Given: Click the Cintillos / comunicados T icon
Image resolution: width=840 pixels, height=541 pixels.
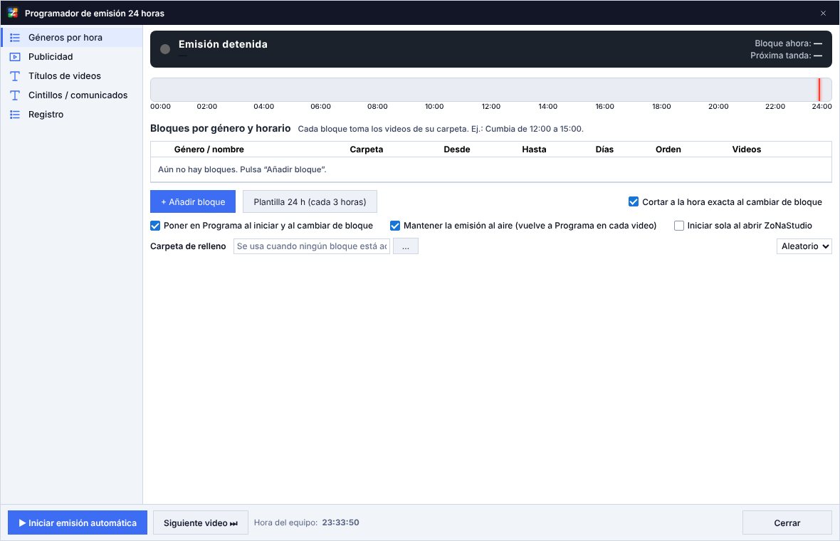Looking at the screenshot, I should 15,95.
